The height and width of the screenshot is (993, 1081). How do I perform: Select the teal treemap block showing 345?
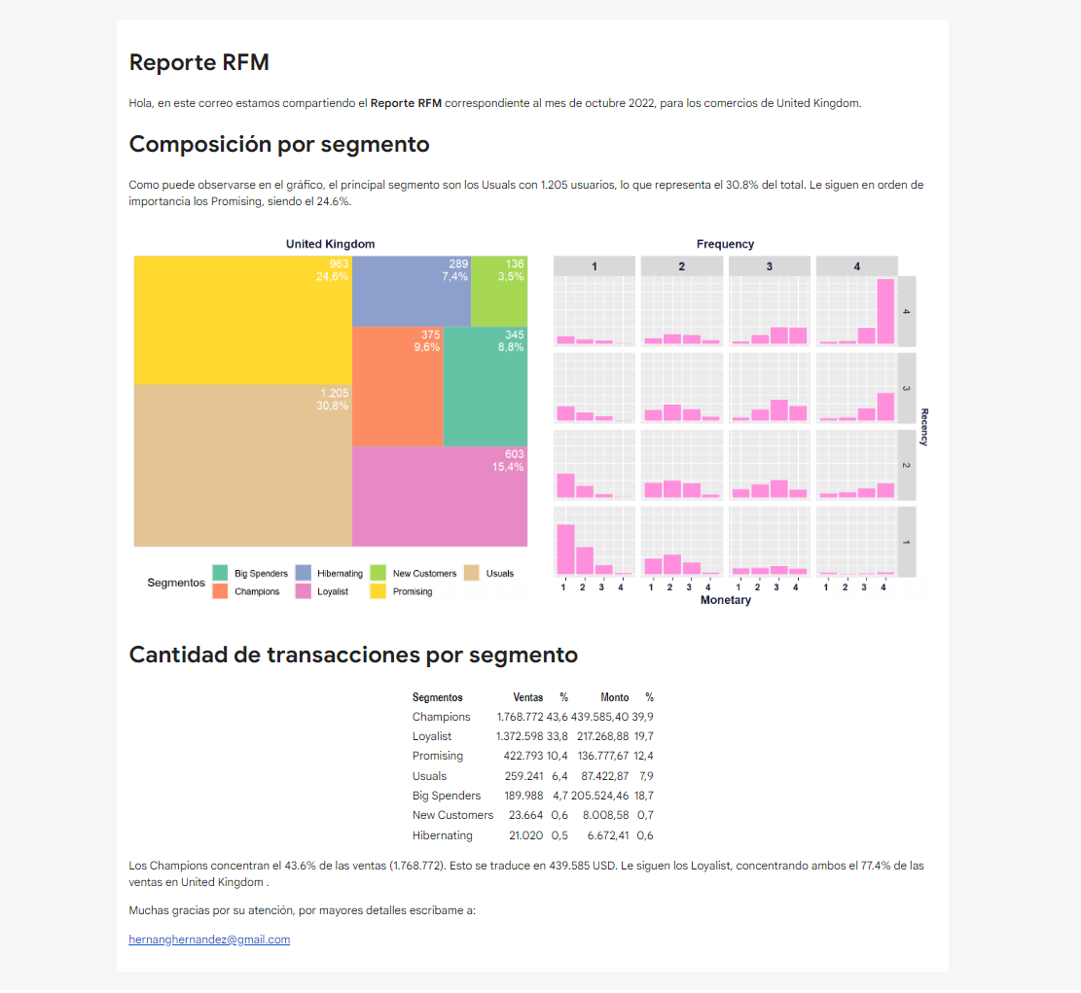pos(485,386)
